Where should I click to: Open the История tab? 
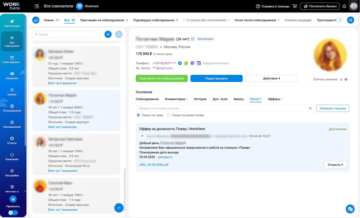click(200, 99)
